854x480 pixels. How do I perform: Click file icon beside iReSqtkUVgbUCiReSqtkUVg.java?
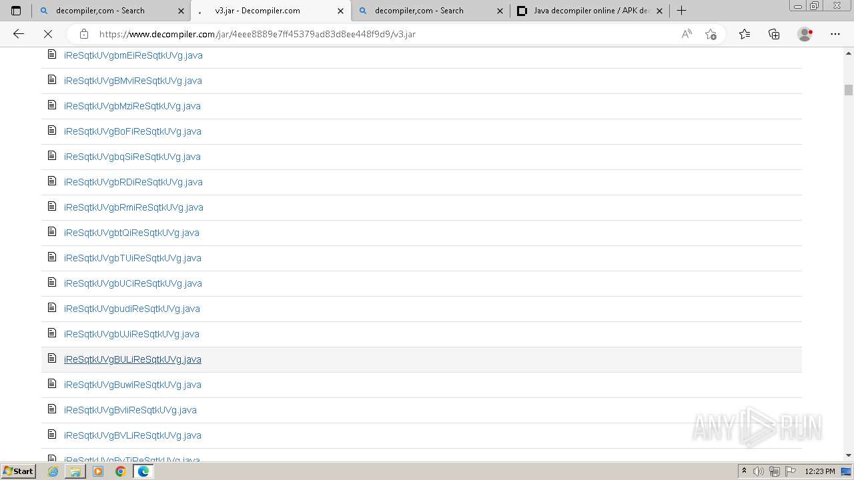click(x=52, y=283)
